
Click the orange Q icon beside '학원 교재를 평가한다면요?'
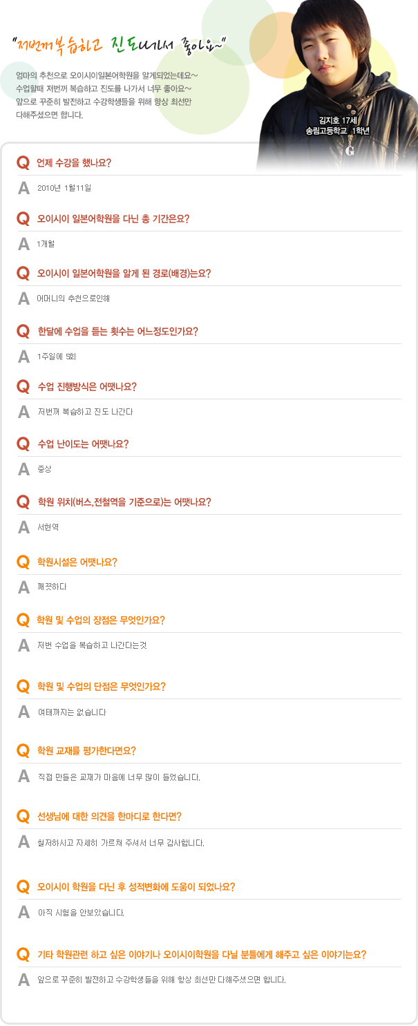23,750
